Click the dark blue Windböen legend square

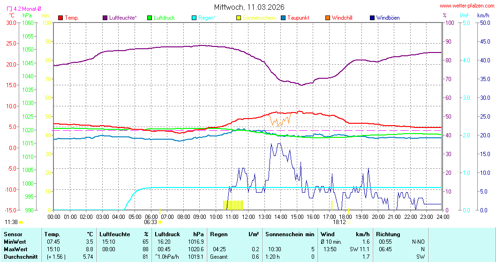(372, 18)
